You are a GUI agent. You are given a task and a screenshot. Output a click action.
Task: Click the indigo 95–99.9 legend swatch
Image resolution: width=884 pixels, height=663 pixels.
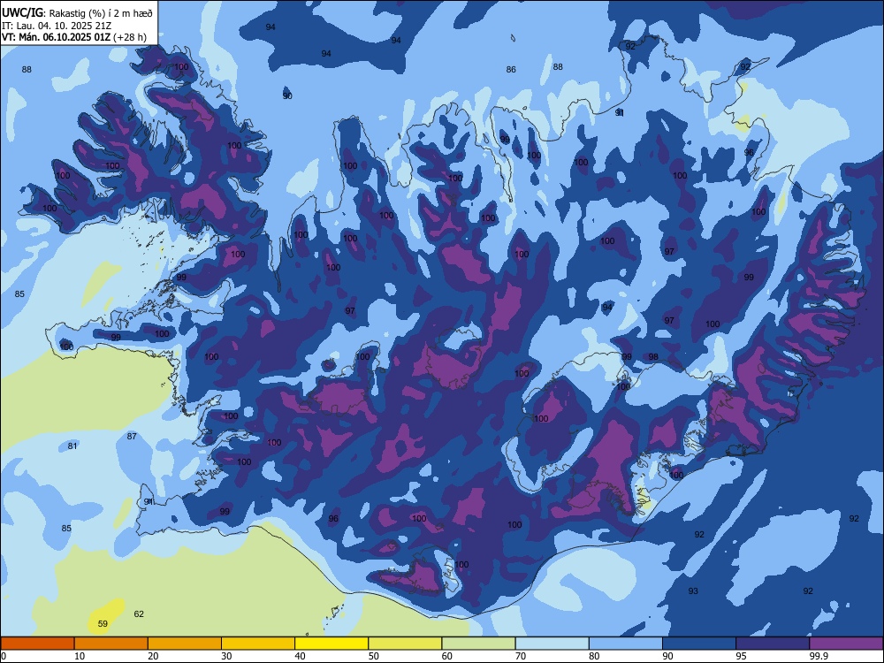click(x=773, y=644)
